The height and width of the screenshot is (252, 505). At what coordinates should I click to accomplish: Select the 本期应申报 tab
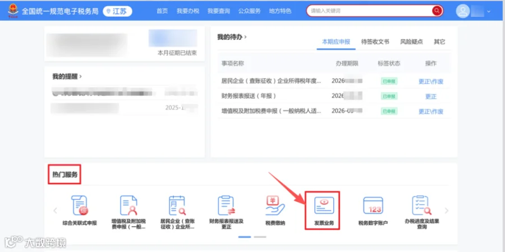pos(336,42)
